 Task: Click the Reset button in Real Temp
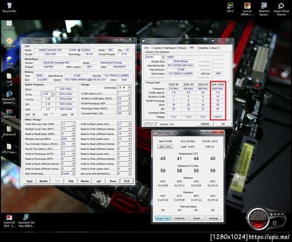[197, 218]
